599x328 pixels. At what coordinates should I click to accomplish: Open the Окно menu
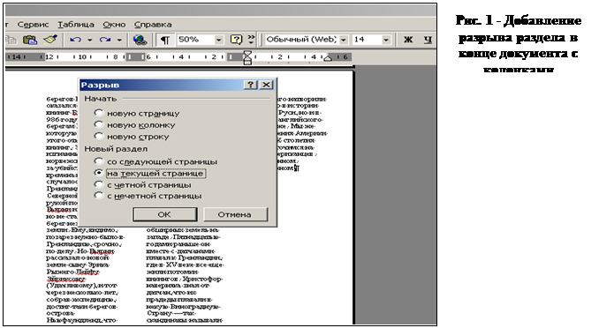[114, 25]
